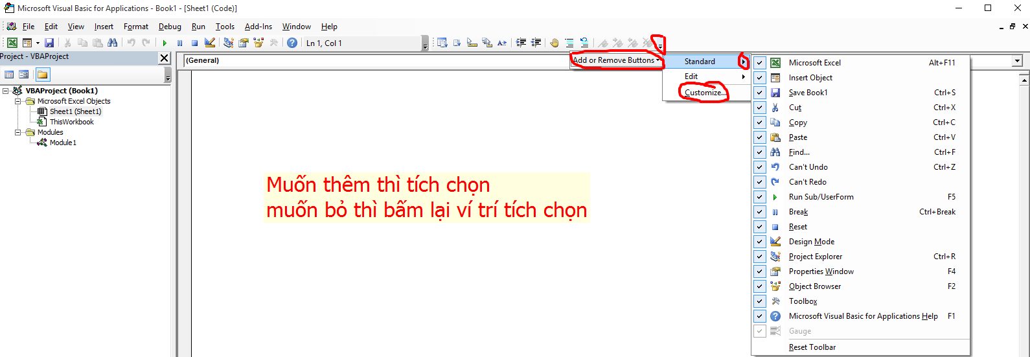
Task: Uncheck the Microsoft Excel button checkbox
Action: tap(760, 63)
